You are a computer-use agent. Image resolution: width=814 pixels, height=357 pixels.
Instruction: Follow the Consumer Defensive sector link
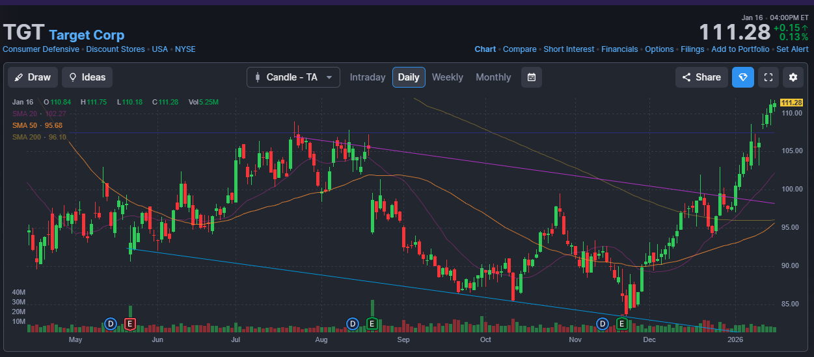[x=41, y=49]
